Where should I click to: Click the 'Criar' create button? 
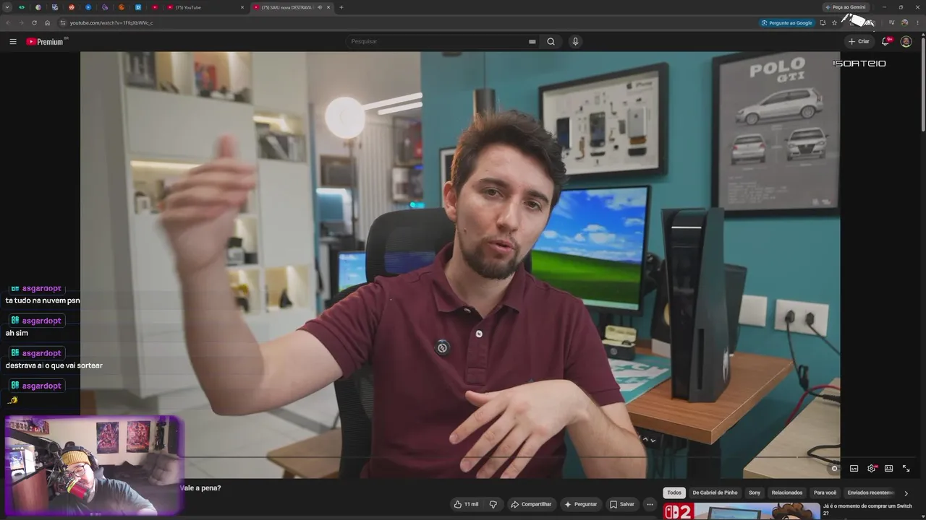coord(859,42)
